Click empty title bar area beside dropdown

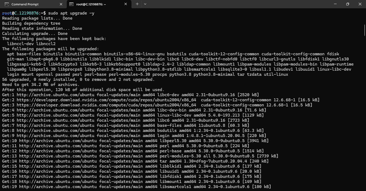coord(237,4)
